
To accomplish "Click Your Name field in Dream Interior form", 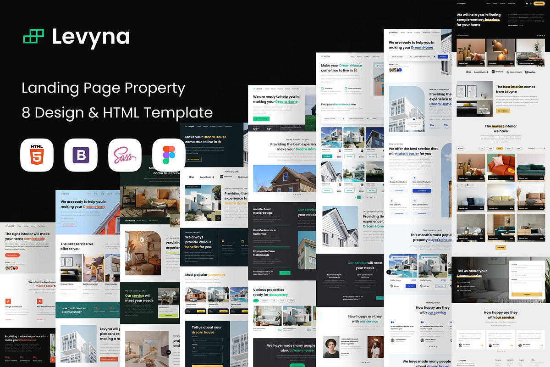I will [x=526, y=267].
